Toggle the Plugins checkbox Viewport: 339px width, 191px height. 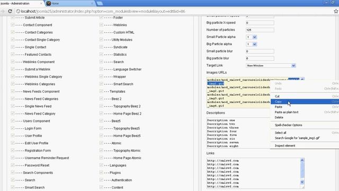(101, 172)
